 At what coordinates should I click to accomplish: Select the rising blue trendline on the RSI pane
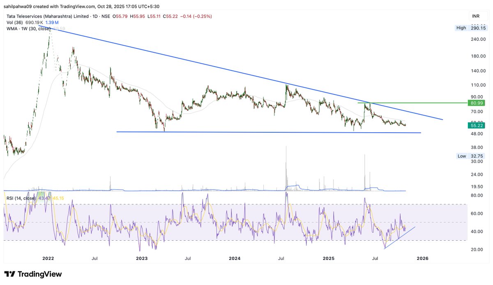[399, 237]
